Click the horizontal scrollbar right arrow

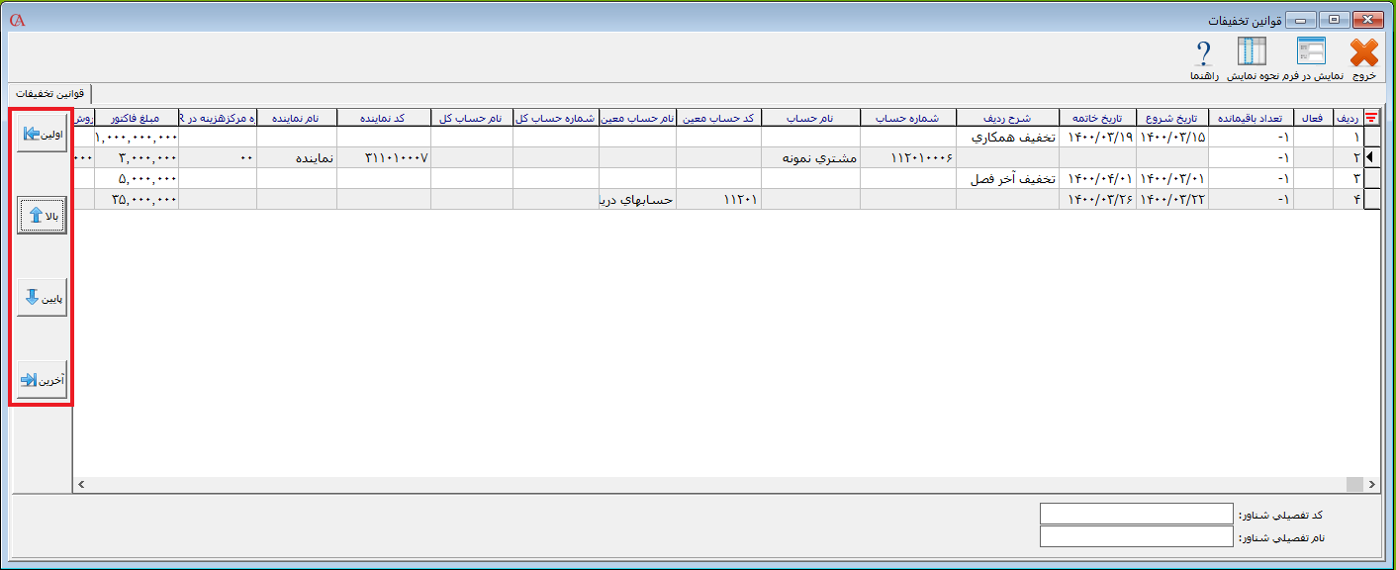[1371, 484]
